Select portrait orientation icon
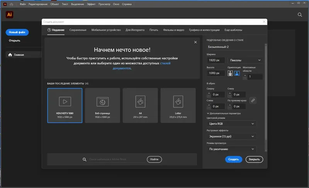The height and width of the screenshot is (188, 309). 230,73
